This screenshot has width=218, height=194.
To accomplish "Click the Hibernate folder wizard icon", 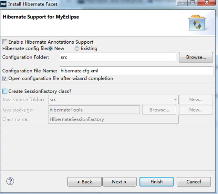I will pos(197,23).
